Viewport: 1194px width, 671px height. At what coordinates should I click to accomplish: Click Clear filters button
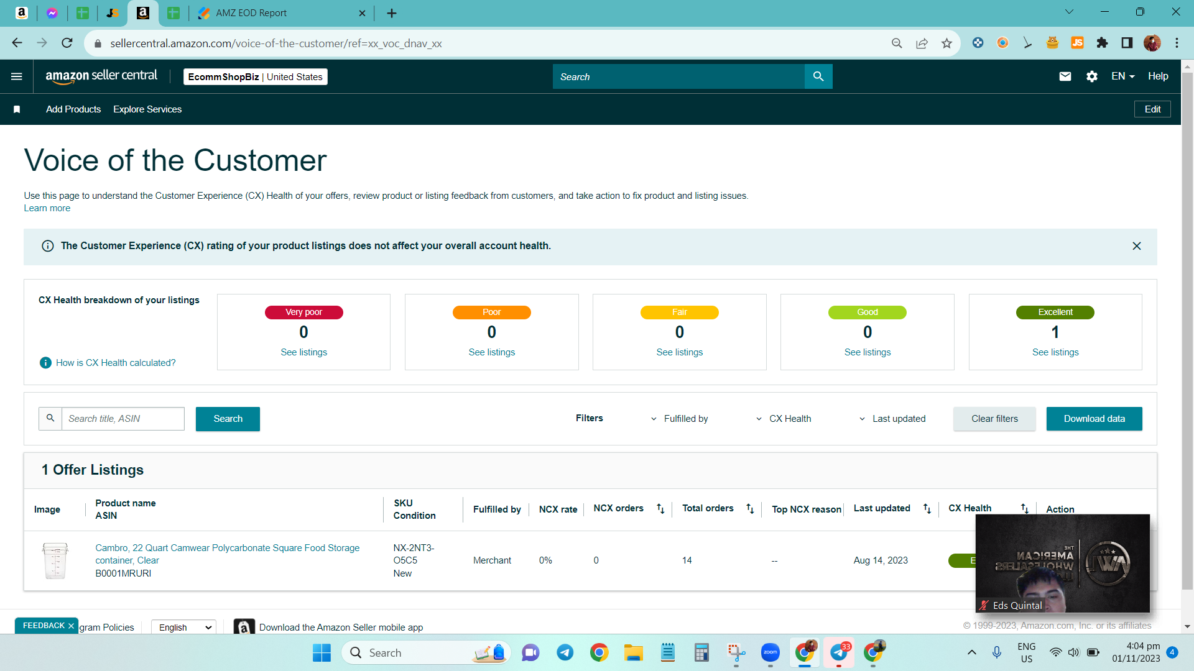point(994,419)
